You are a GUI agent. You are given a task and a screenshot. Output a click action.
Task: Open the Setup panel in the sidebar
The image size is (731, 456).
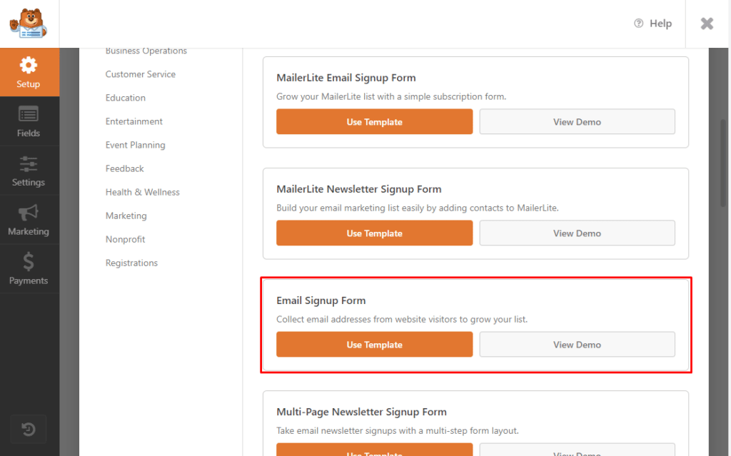(29, 71)
